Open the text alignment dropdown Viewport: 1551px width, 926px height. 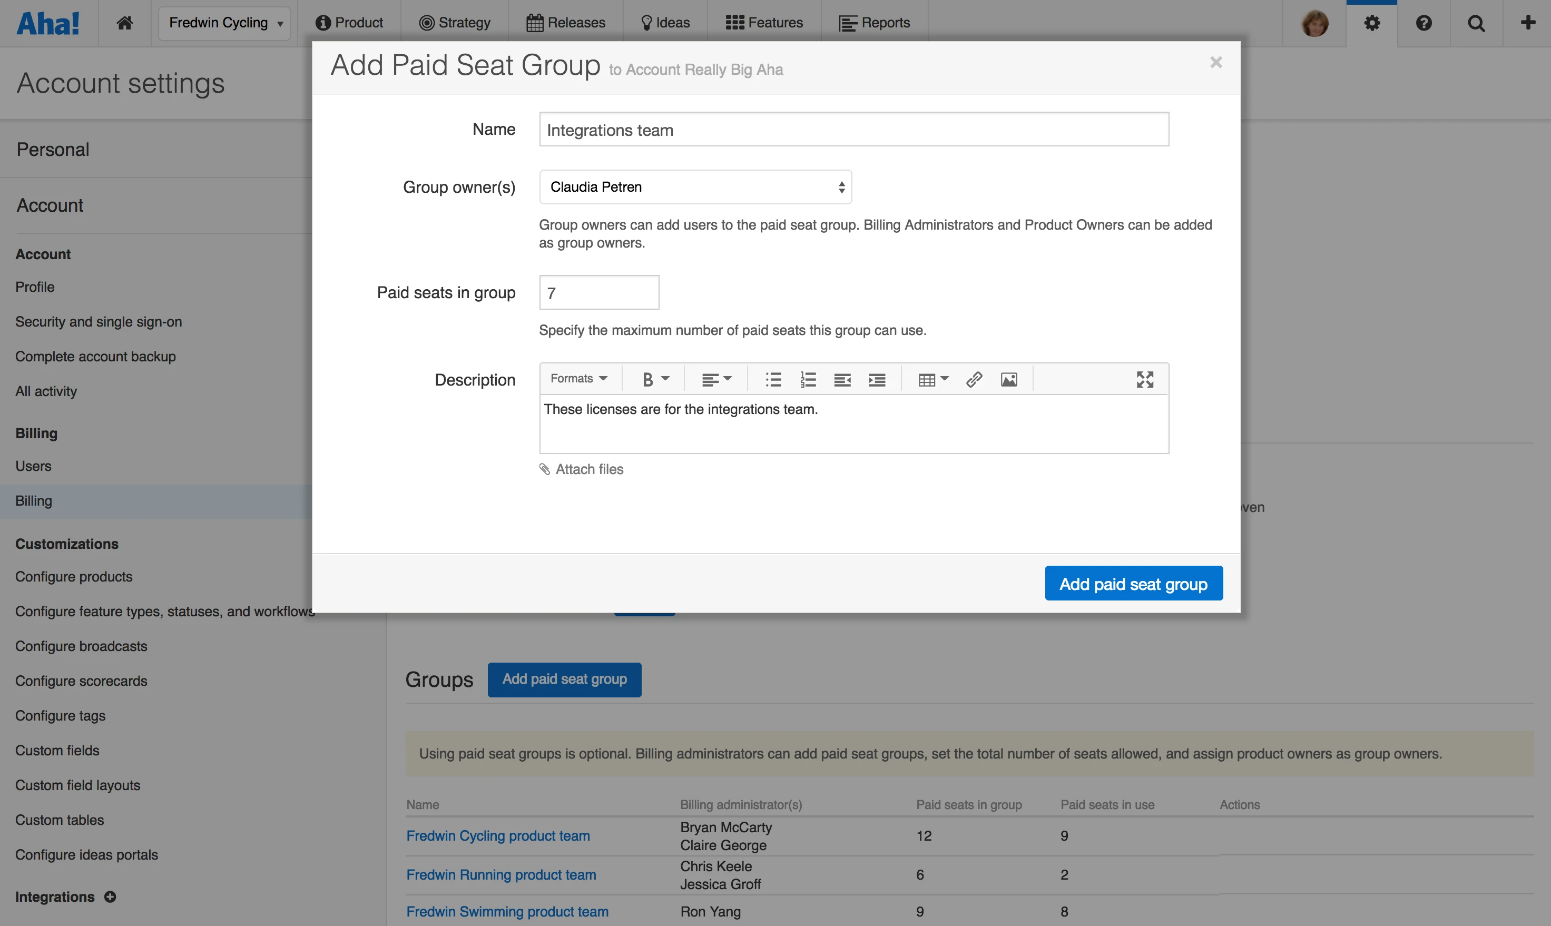pos(716,379)
